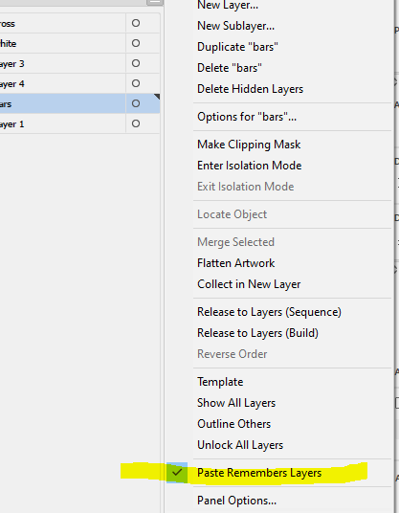Toggle the Paste Remembers Layers checkmark

point(177,472)
